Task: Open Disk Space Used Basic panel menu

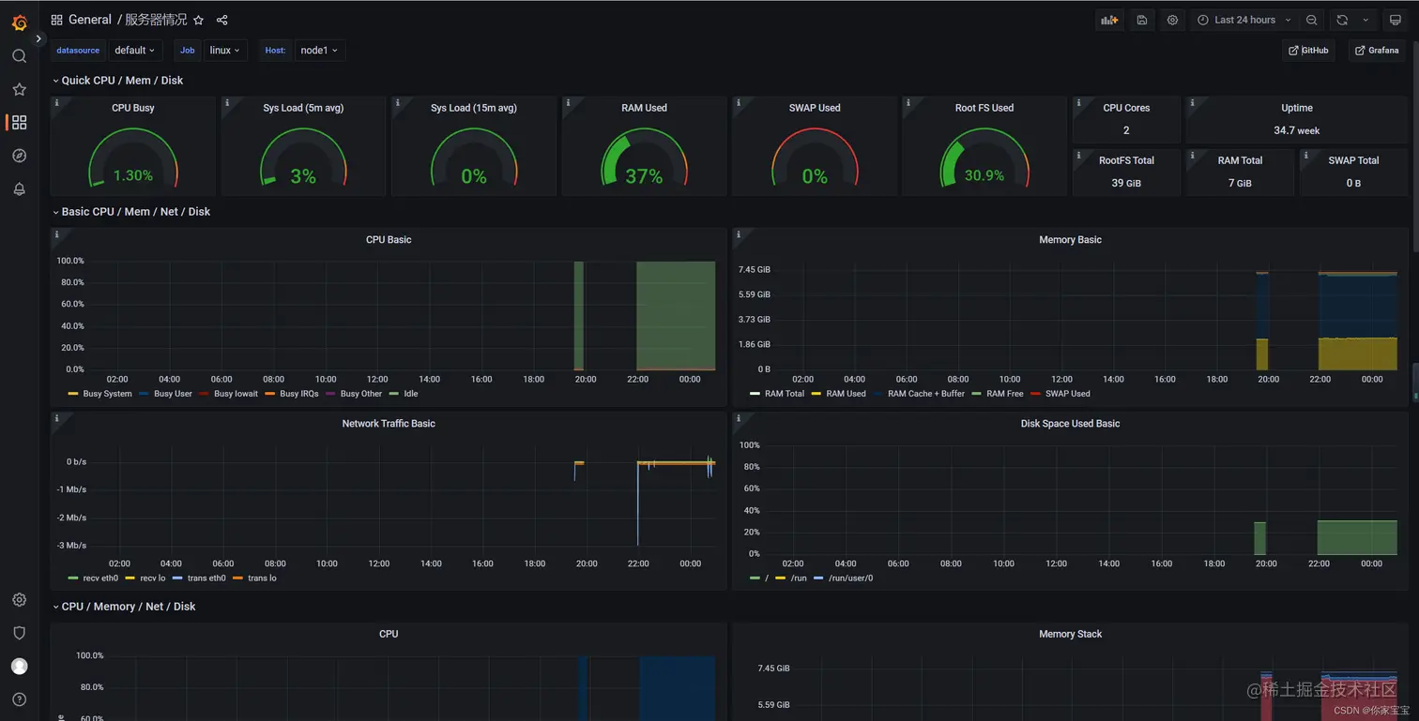Action: point(1070,424)
